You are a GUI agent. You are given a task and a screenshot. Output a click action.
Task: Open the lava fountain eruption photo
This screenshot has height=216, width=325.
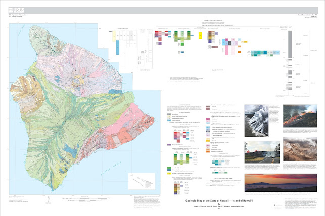coord(300,116)
